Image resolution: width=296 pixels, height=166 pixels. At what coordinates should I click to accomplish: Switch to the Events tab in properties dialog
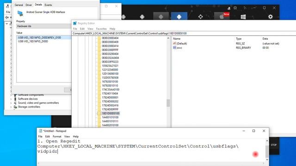pyautogui.click(x=48, y=5)
